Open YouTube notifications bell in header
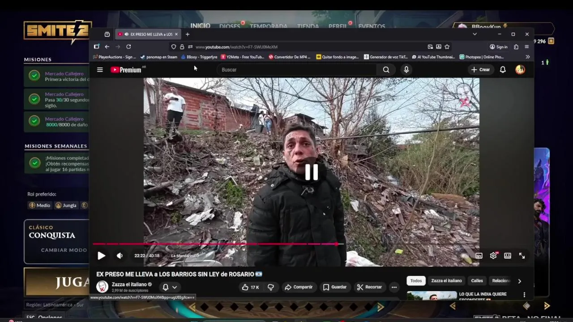Image resolution: width=573 pixels, height=322 pixels. [503, 70]
